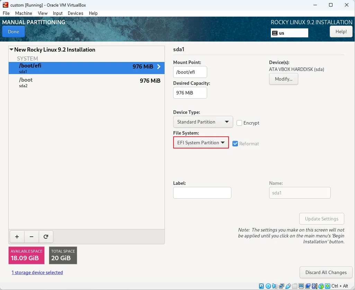Click the shared folders status icon
The width and height of the screenshot is (355, 290).
(294, 286)
